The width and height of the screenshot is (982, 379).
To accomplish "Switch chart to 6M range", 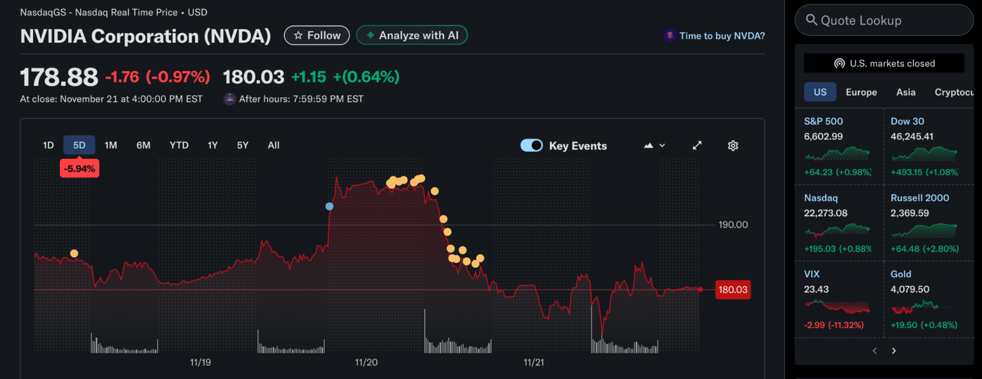I will [x=143, y=145].
